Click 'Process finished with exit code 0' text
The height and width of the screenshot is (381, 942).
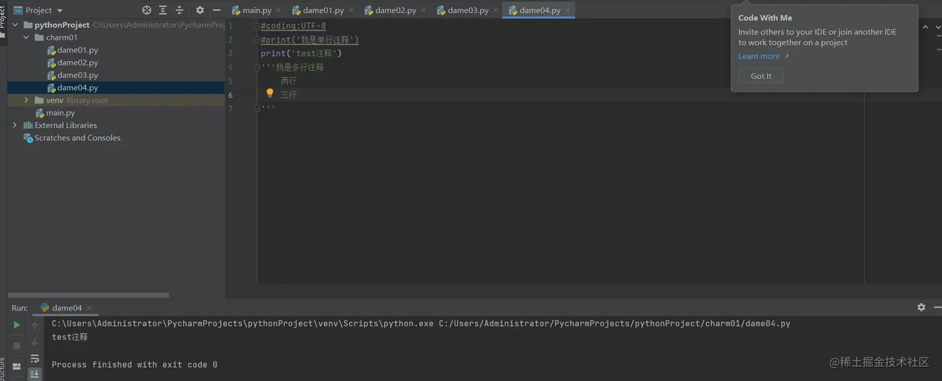tap(135, 365)
